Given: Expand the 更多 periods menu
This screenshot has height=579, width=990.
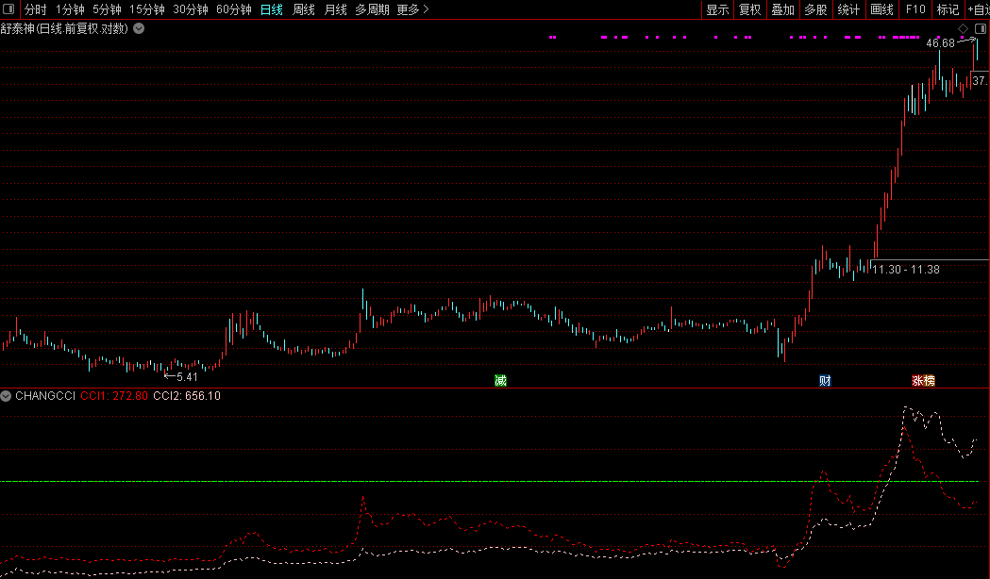Looking at the screenshot, I should 412,9.
